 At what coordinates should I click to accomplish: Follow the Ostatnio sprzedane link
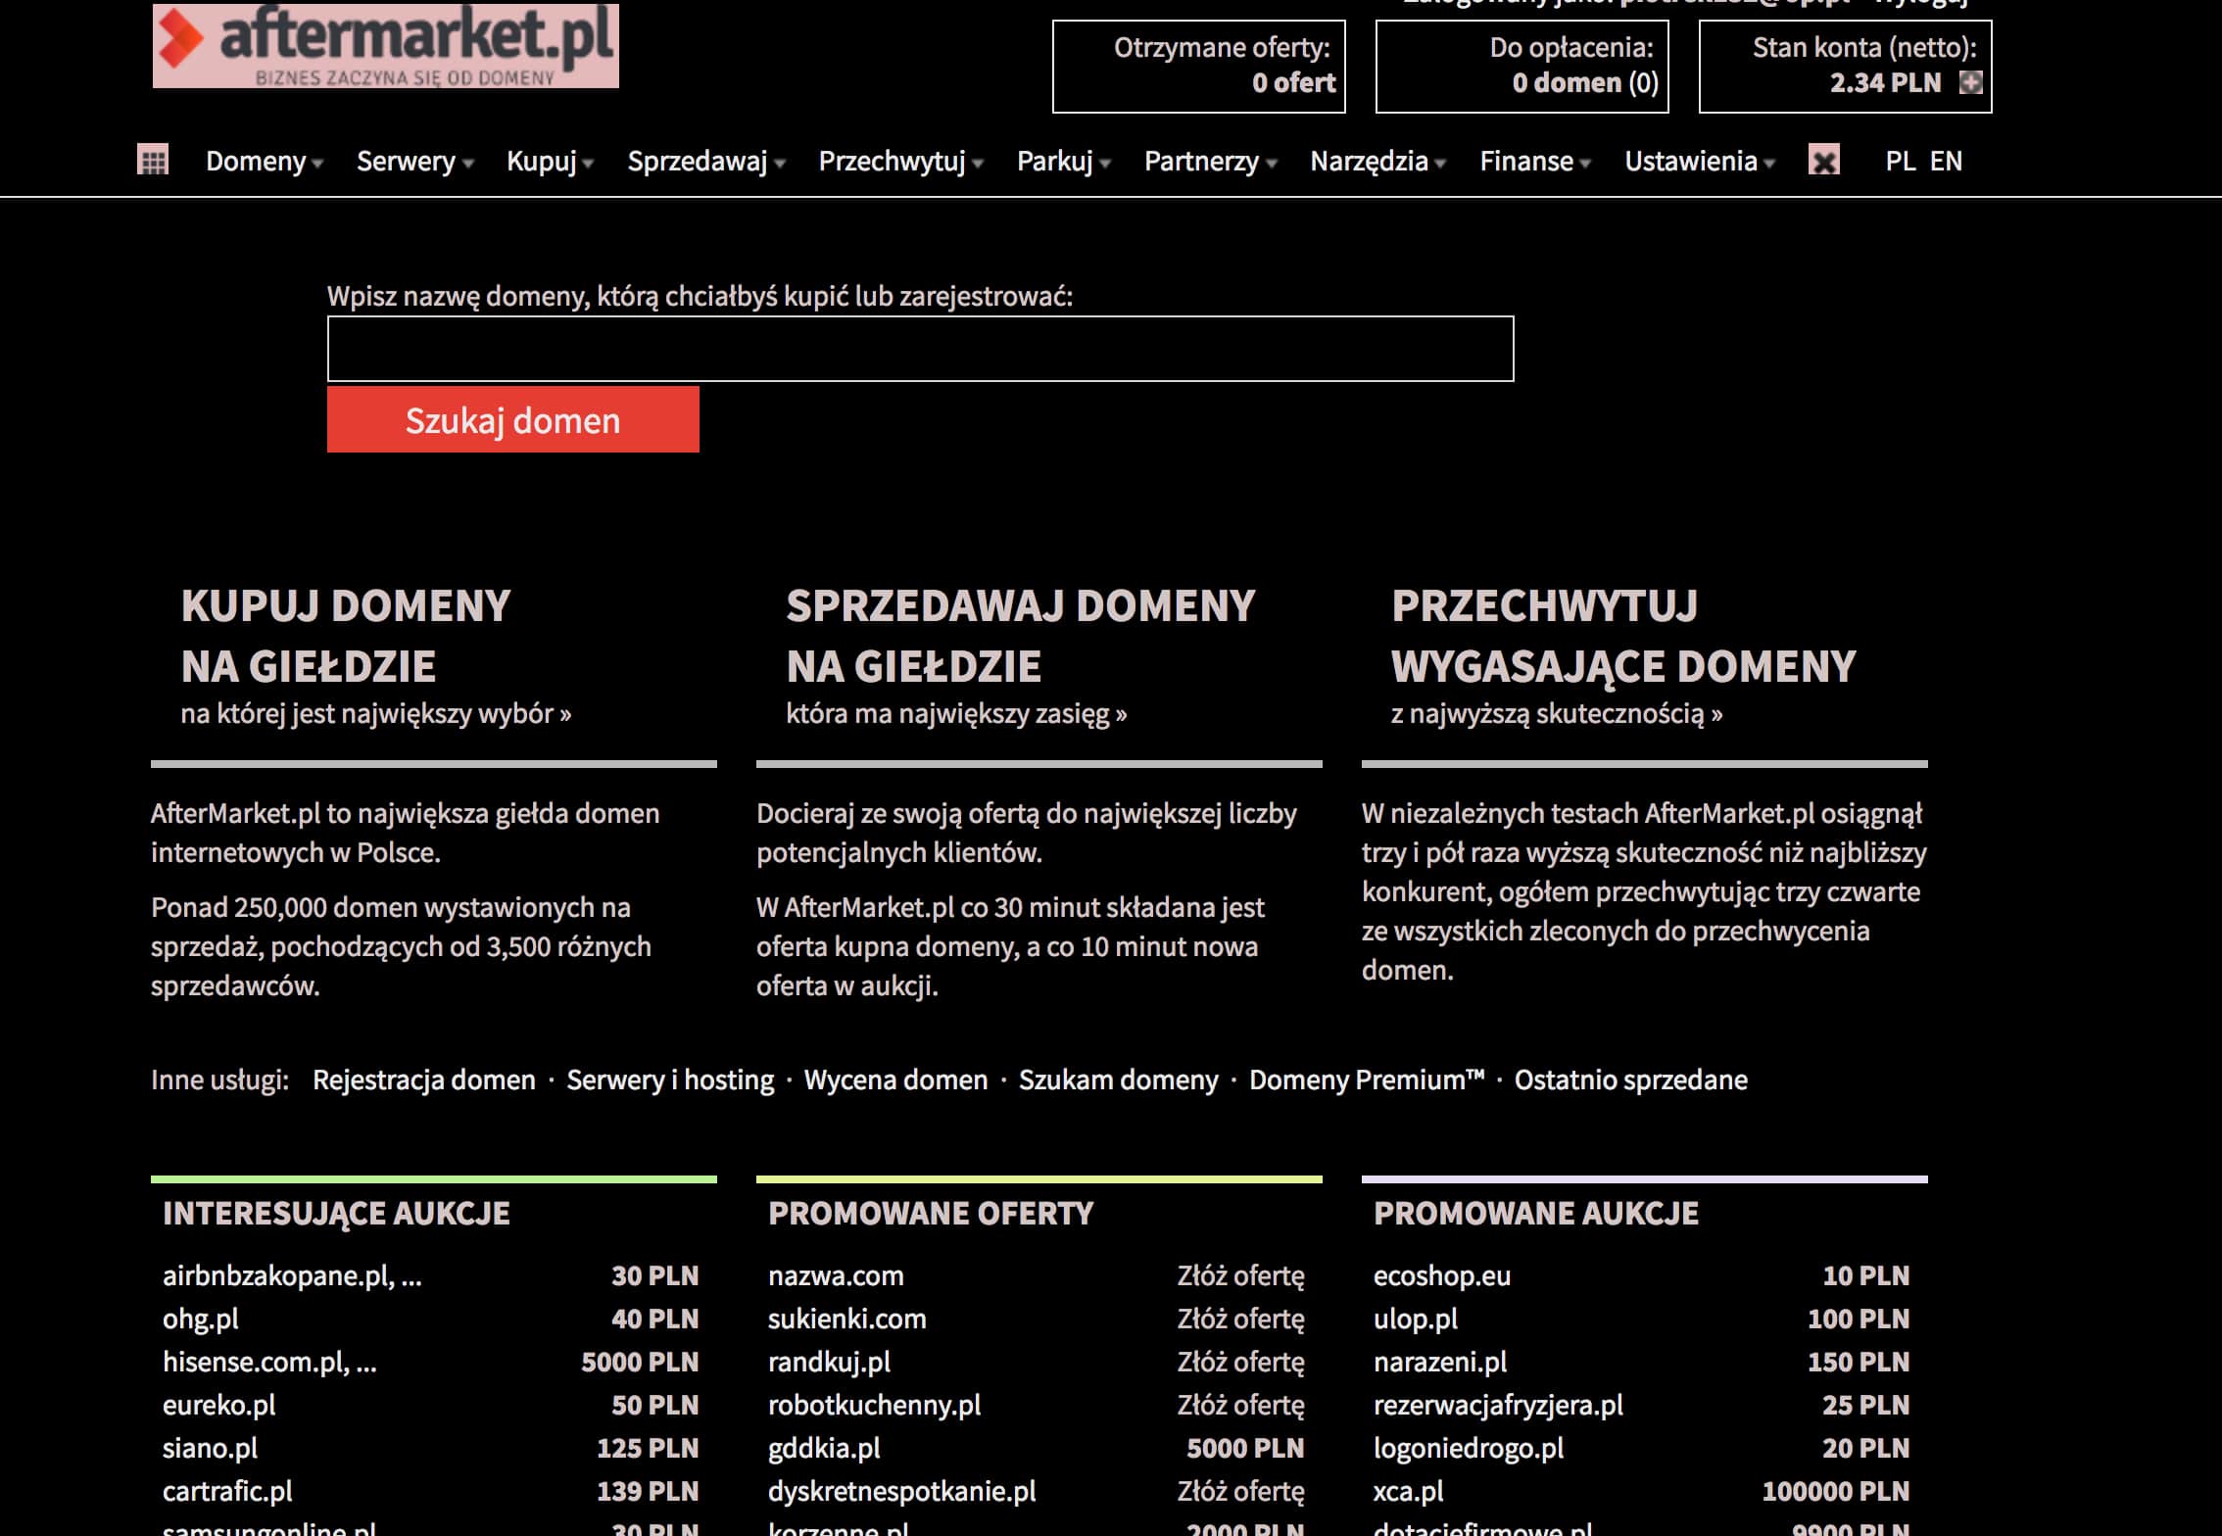click(x=1631, y=1080)
